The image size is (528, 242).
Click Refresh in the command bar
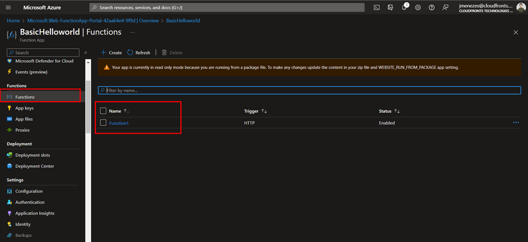(x=139, y=53)
